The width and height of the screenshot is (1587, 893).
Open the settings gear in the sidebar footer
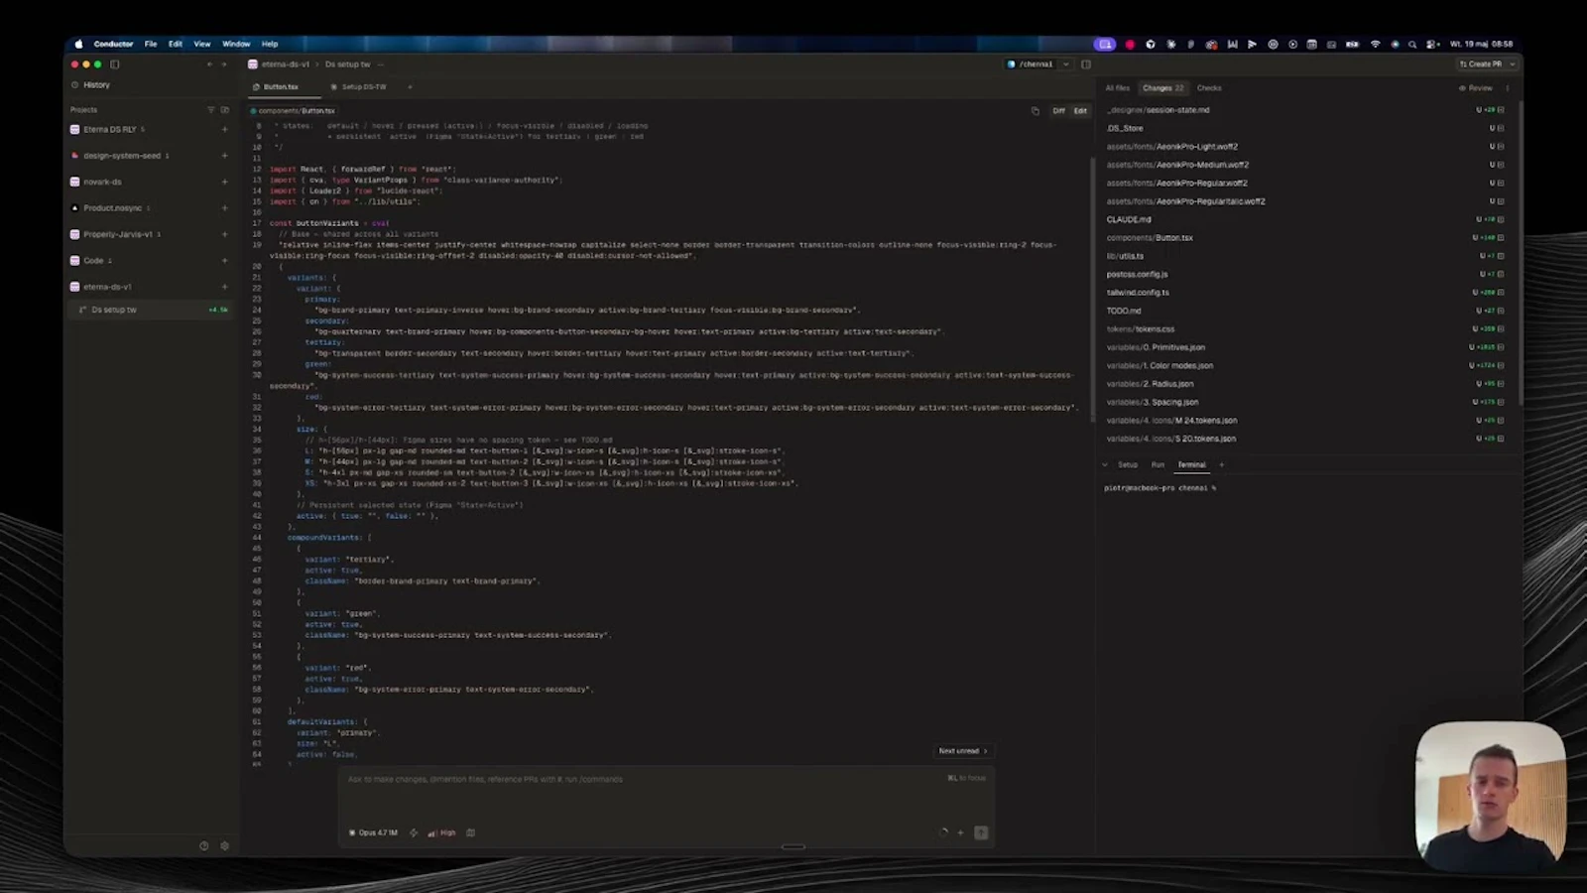[x=224, y=846]
